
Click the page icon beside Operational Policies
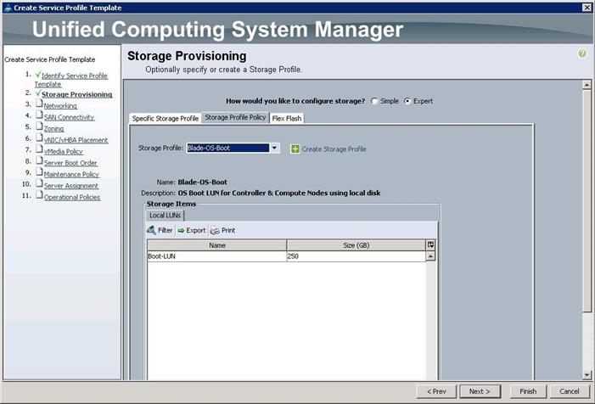point(39,194)
